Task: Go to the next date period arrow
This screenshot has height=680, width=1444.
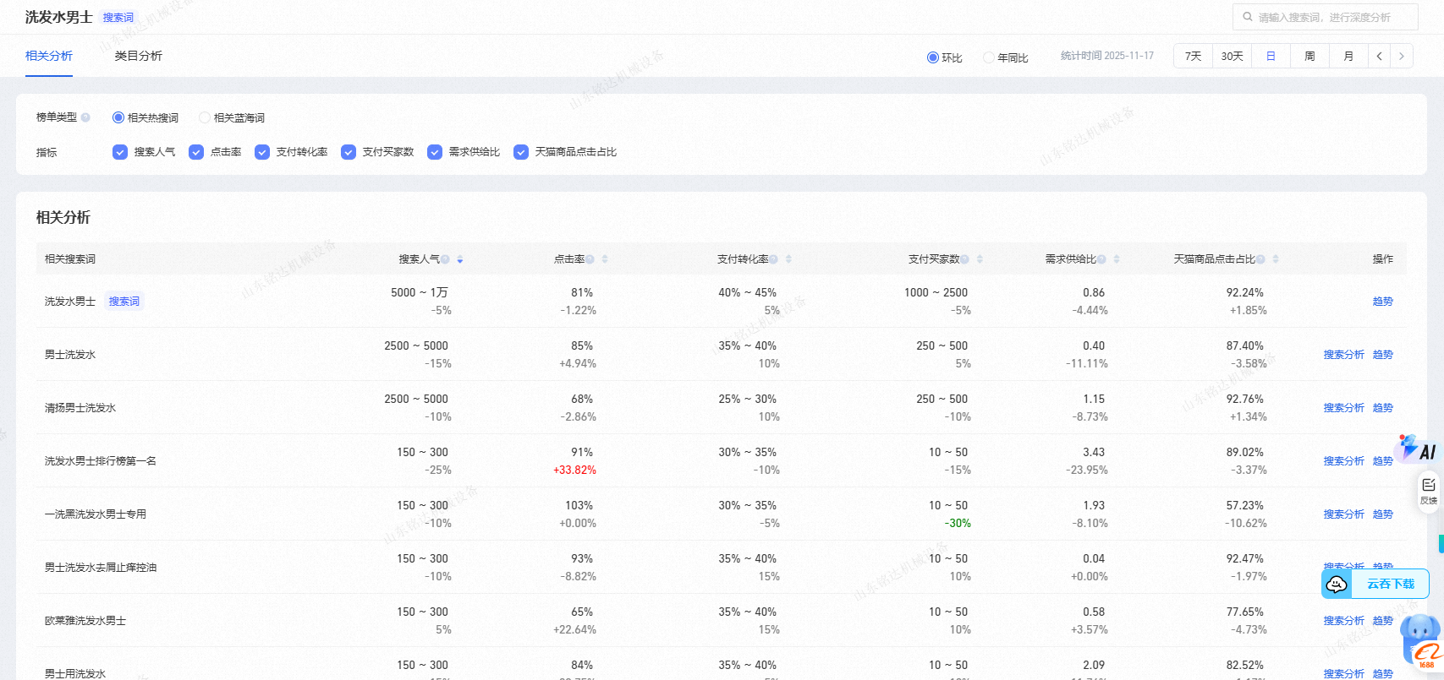Action: [1402, 56]
